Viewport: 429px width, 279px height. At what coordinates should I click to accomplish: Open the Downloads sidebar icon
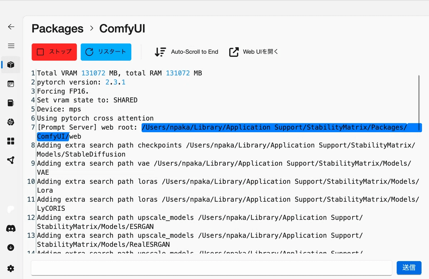click(11, 247)
